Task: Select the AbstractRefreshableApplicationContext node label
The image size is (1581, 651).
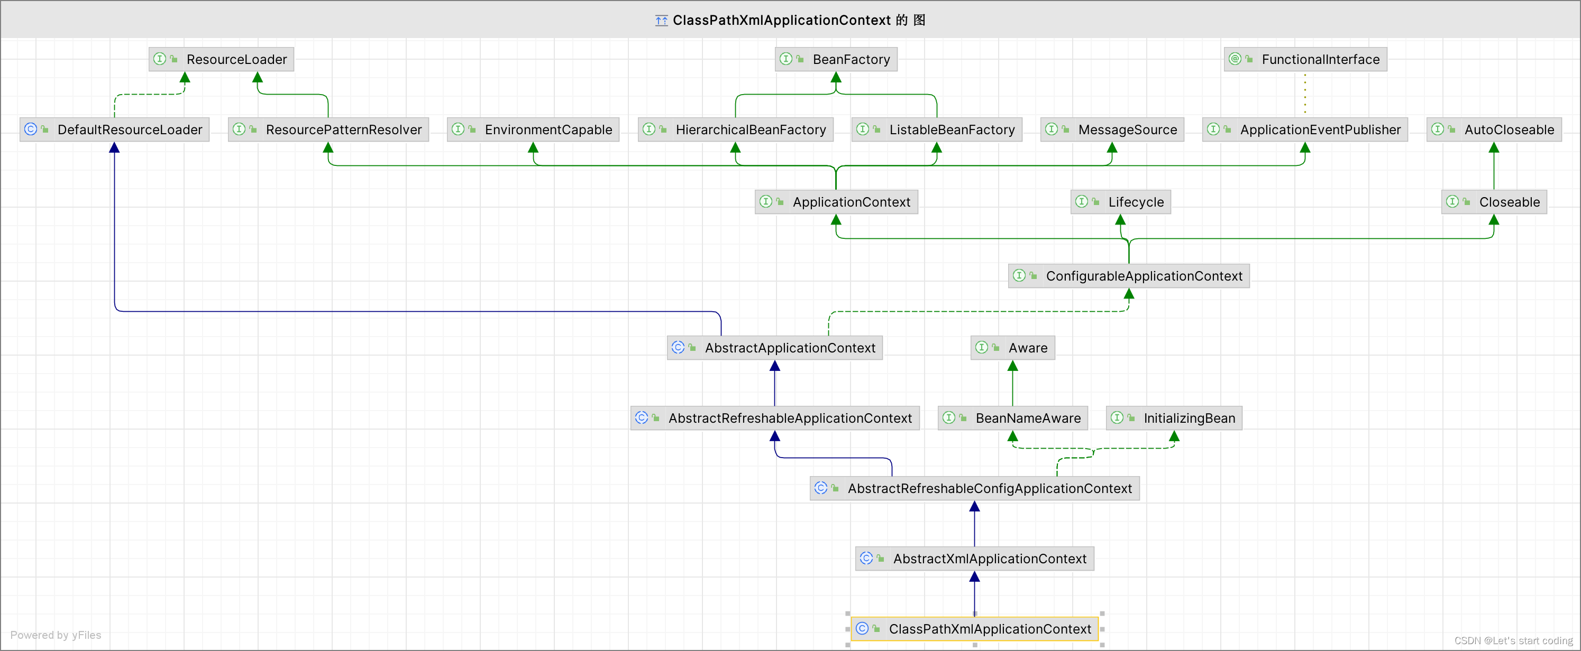Action: (790, 418)
